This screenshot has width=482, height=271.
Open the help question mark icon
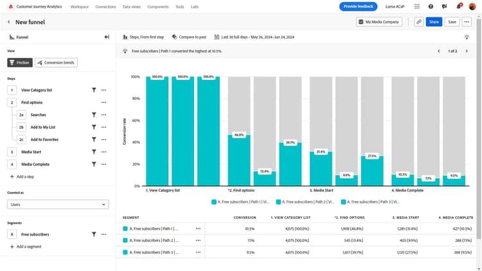click(x=431, y=6)
